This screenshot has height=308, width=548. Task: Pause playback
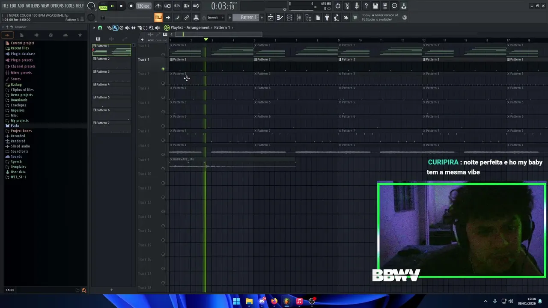112,6
